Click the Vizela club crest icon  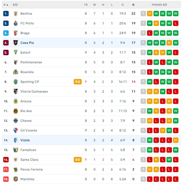coord(15,140)
